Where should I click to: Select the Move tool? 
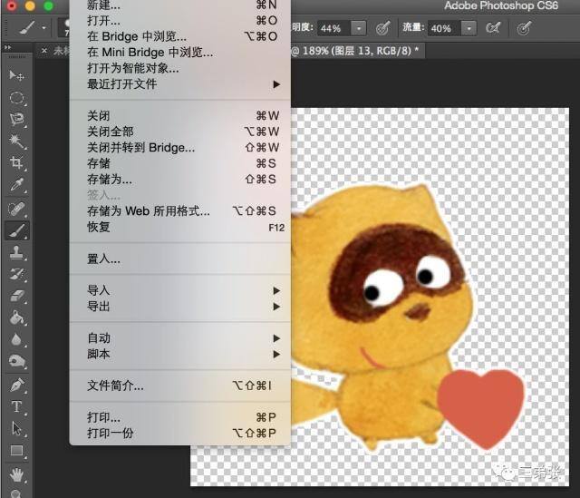click(16, 76)
